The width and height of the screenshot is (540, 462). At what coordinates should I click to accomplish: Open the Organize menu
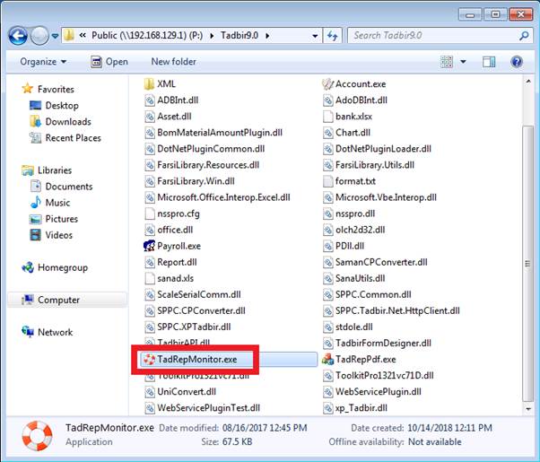click(43, 62)
